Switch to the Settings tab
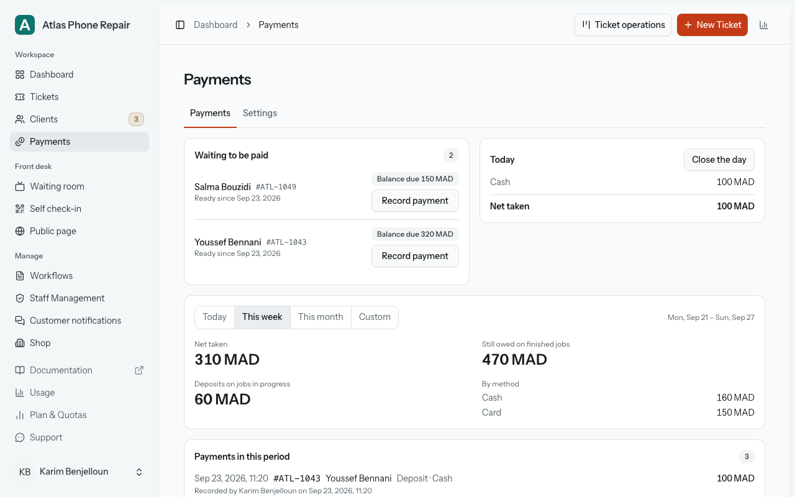 point(260,113)
